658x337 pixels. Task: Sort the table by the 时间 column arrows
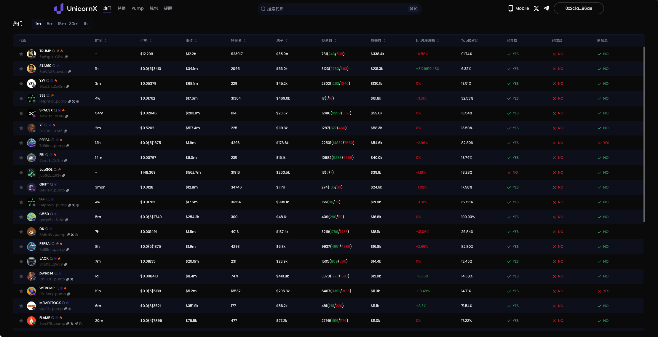[106, 41]
